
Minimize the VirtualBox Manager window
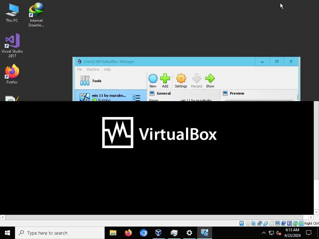(262, 61)
